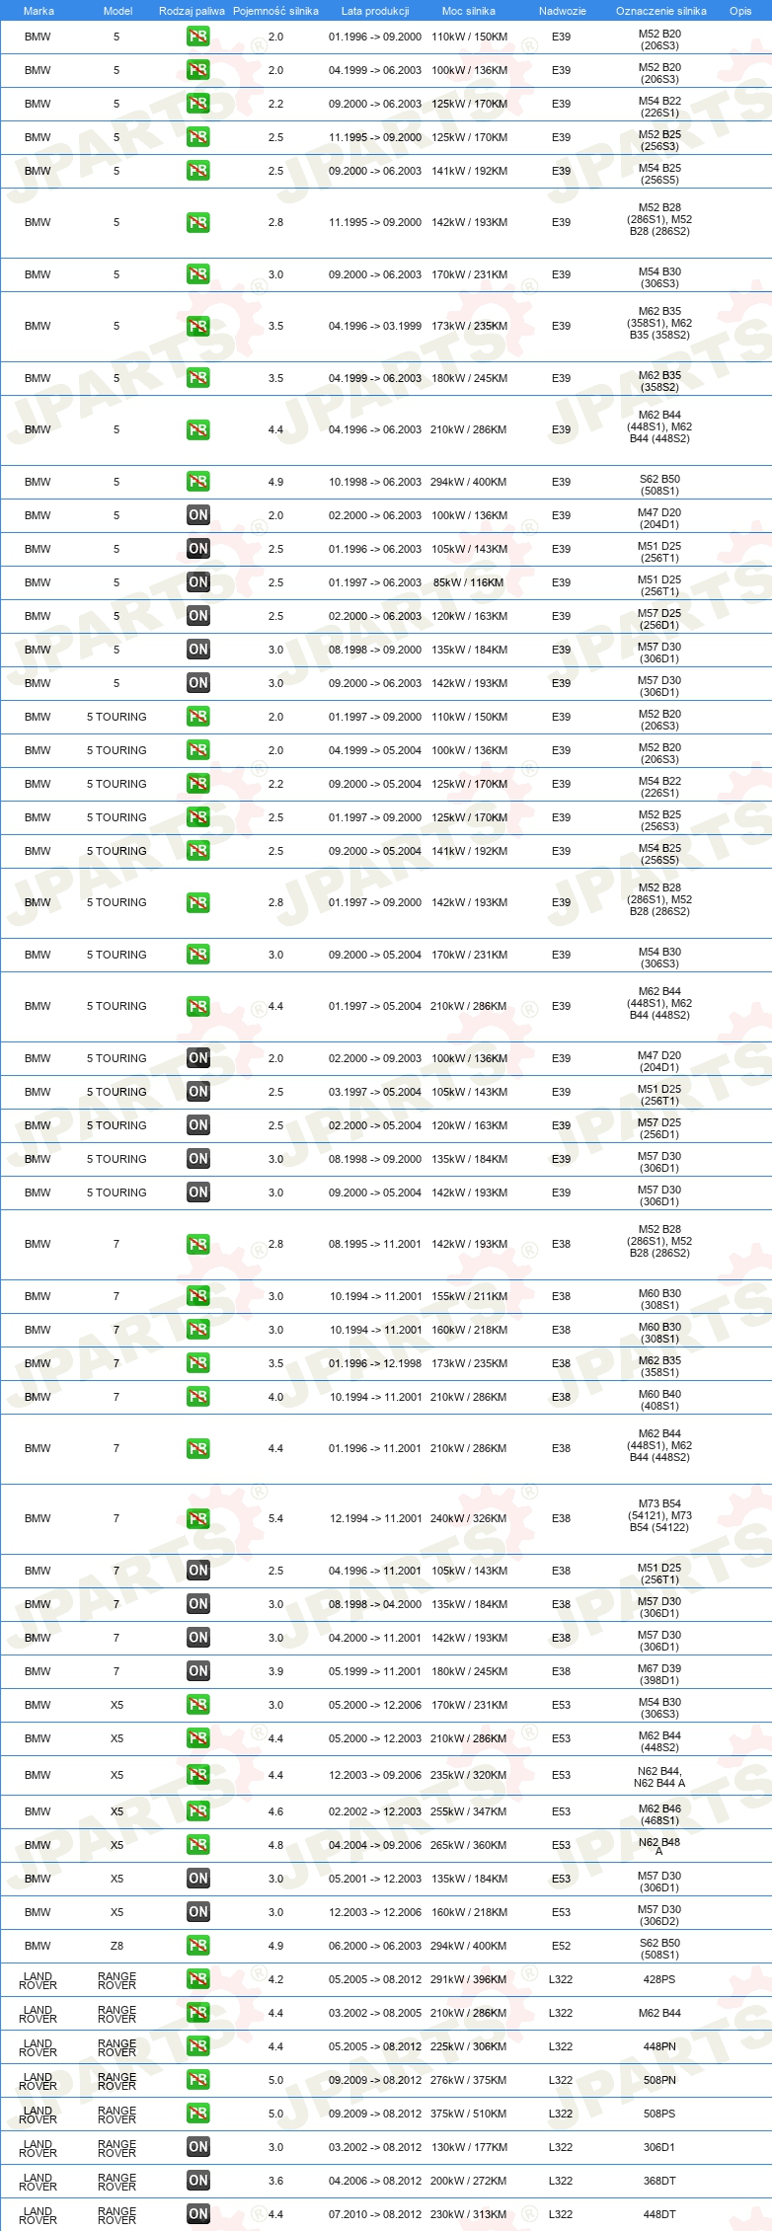The height and width of the screenshot is (2231, 772).
Task: Click the Nadwozie column header
Action: [x=563, y=11]
